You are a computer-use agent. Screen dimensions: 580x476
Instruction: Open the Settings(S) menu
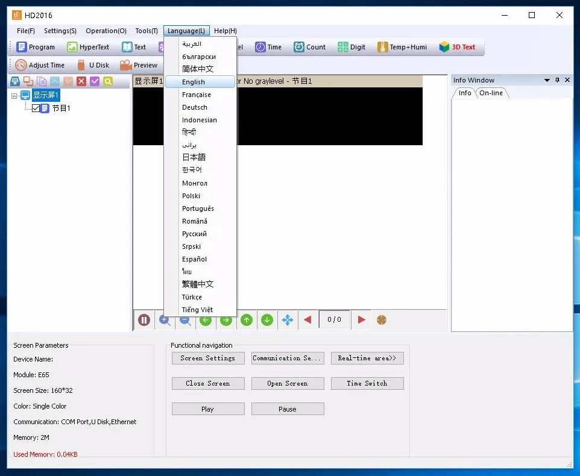point(60,31)
